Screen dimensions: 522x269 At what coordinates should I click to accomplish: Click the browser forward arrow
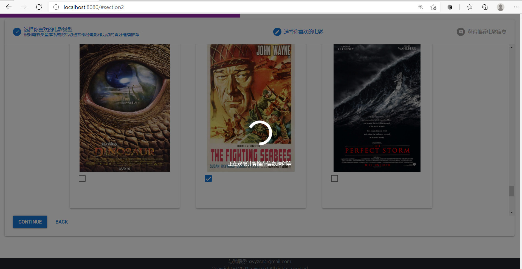coord(24,7)
